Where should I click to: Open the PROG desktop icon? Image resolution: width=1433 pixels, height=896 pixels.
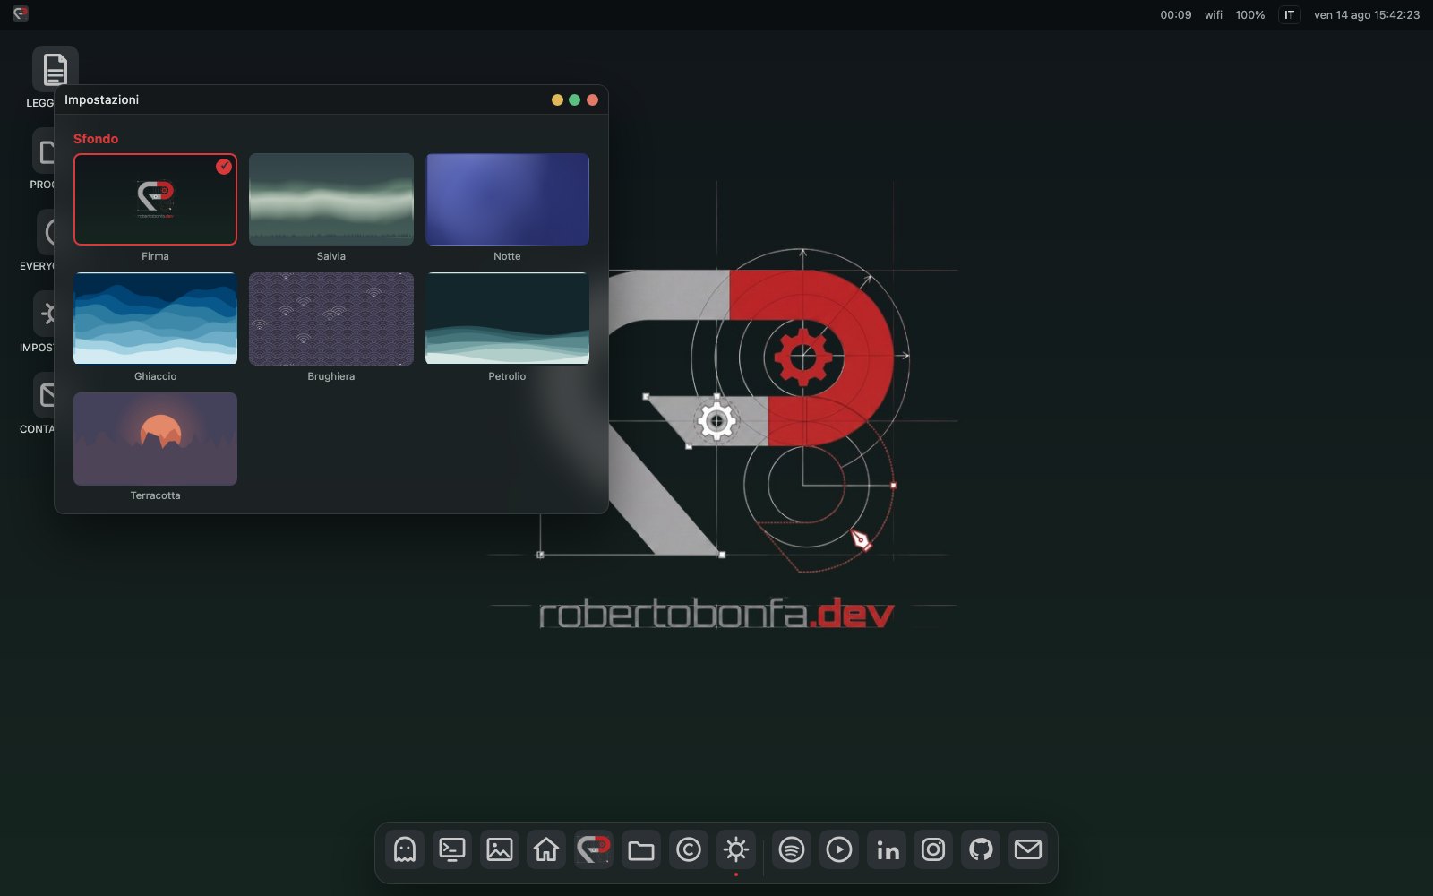pos(43,151)
